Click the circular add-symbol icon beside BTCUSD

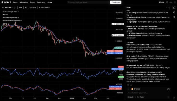point(15,8)
